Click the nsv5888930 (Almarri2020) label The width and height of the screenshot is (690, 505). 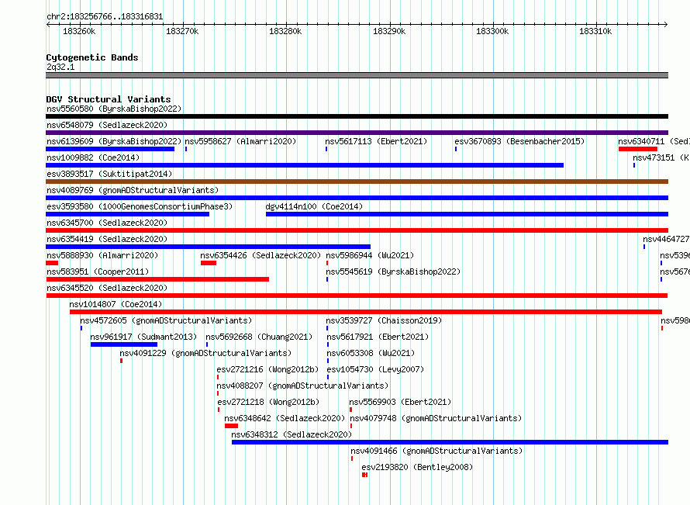102,255
